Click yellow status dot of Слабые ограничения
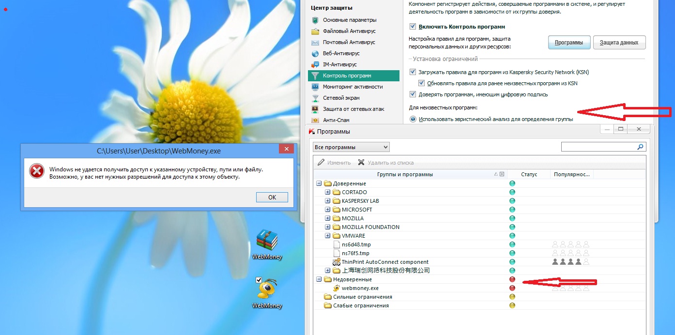The image size is (675, 335). [x=512, y=305]
